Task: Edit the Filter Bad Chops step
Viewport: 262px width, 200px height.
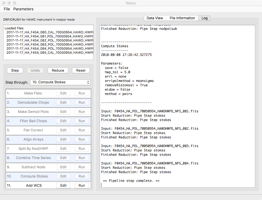Action: 63,121
